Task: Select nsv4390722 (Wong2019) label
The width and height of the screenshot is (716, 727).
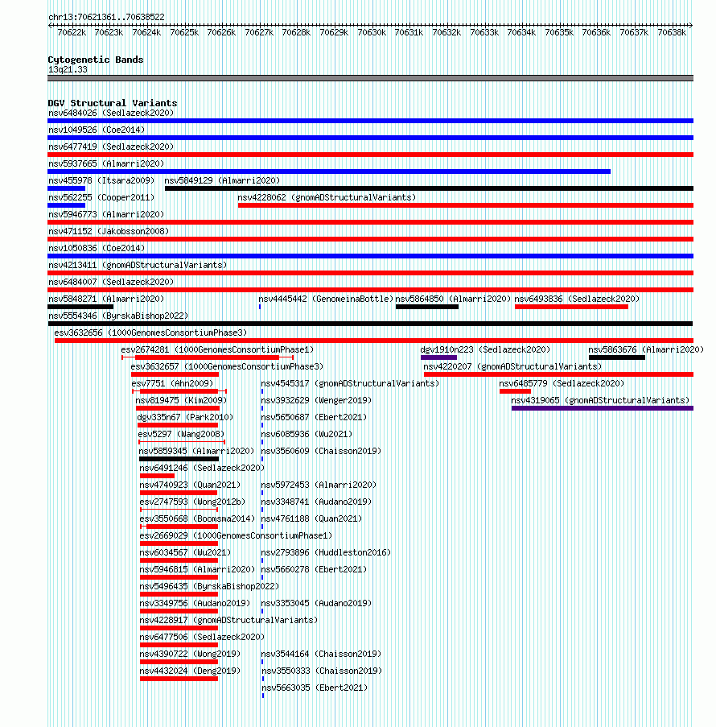Action: [x=190, y=655]
